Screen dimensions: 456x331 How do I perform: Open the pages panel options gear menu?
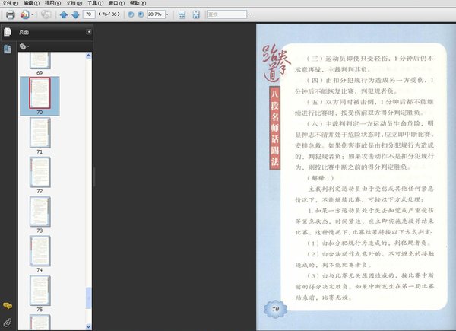[x=24, y=46]
